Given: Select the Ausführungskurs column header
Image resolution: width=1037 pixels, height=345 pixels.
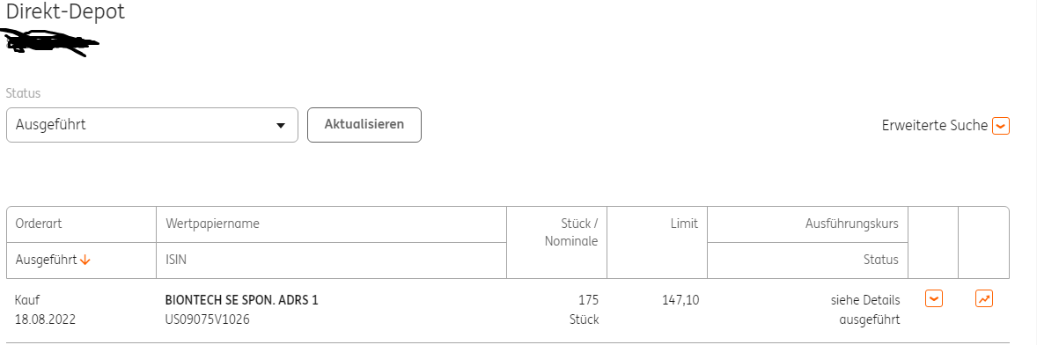Looking at the screenshot, I should (x=852, y=224).
